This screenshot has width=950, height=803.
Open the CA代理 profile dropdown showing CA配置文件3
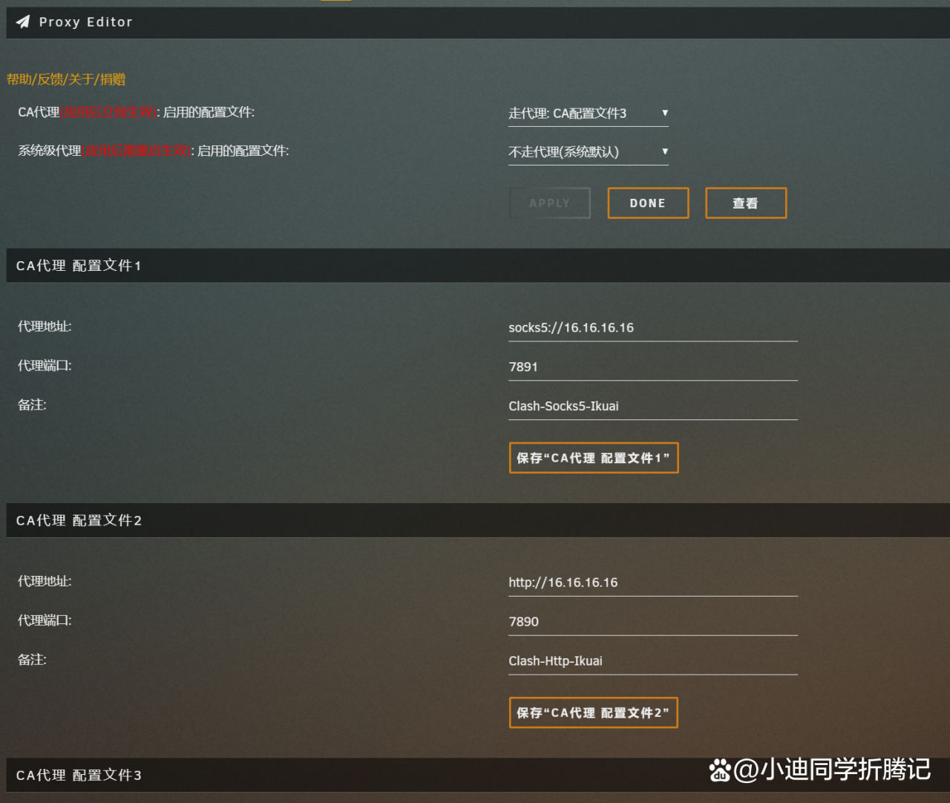[x=589, y=114]
